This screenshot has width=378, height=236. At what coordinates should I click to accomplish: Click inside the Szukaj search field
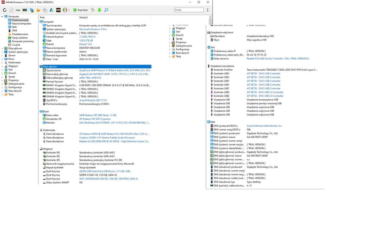tap(189, 10)
